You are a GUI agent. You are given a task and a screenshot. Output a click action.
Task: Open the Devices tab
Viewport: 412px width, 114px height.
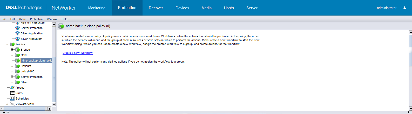[182, 8]
